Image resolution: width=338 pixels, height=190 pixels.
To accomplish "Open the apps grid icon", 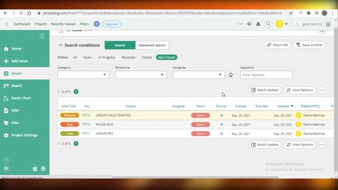I will [328, 24].
